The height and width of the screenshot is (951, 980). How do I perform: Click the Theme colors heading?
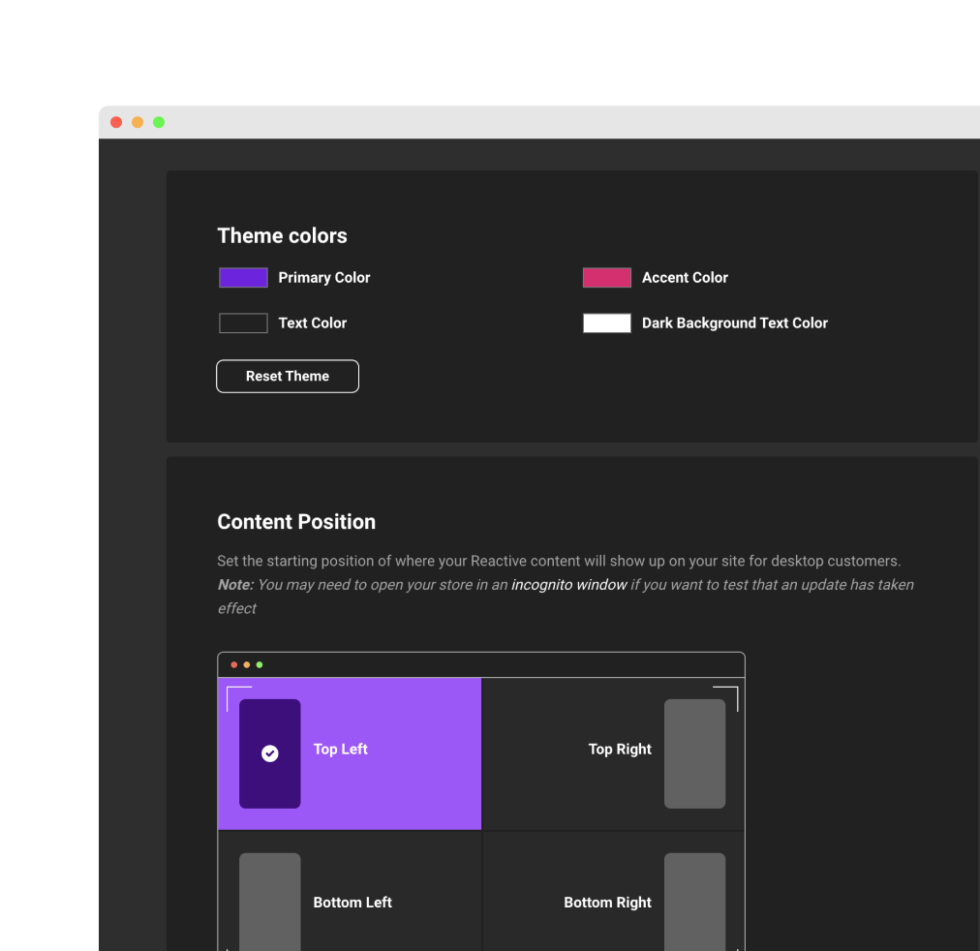282,235
